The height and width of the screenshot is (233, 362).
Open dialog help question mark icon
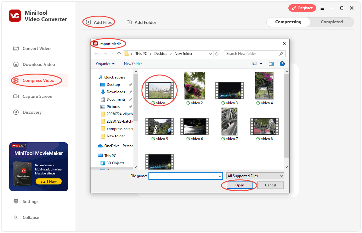[282, 64]
